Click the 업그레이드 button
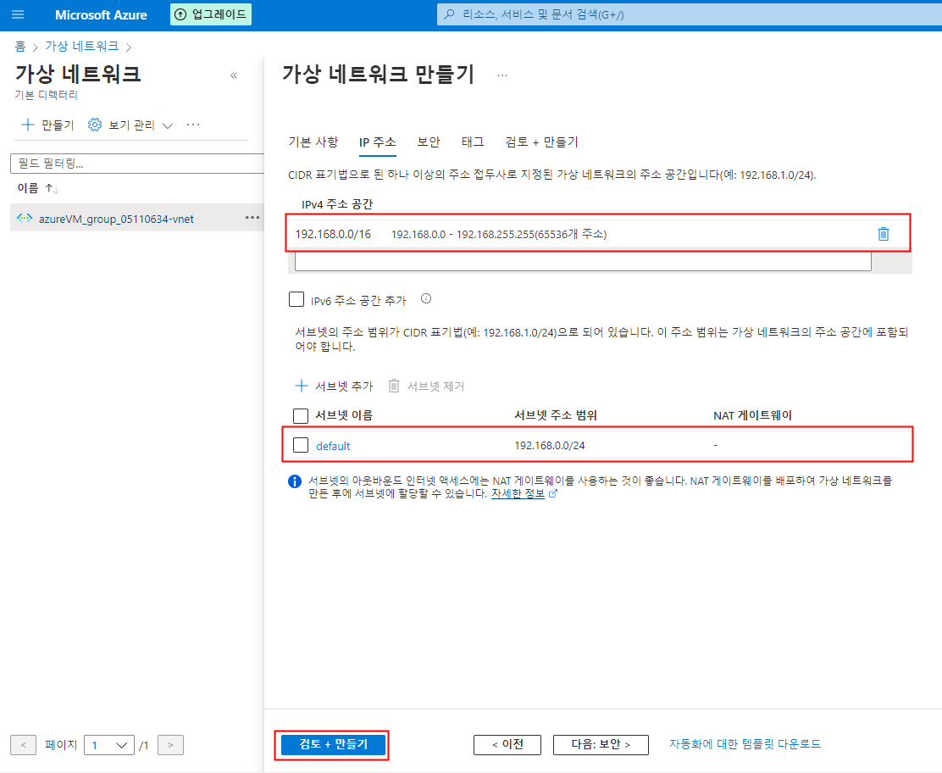Screen dimensions: 942x773 tap(211, 14)
